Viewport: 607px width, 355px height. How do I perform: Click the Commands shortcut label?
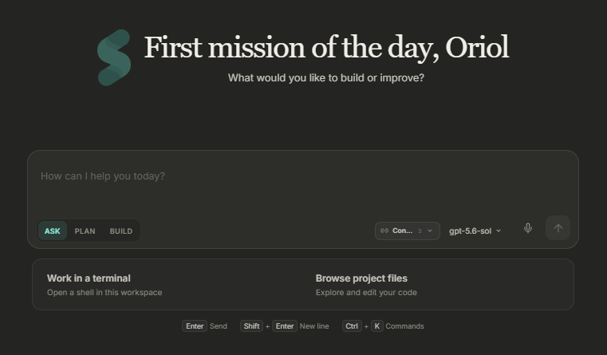point(404,326)
